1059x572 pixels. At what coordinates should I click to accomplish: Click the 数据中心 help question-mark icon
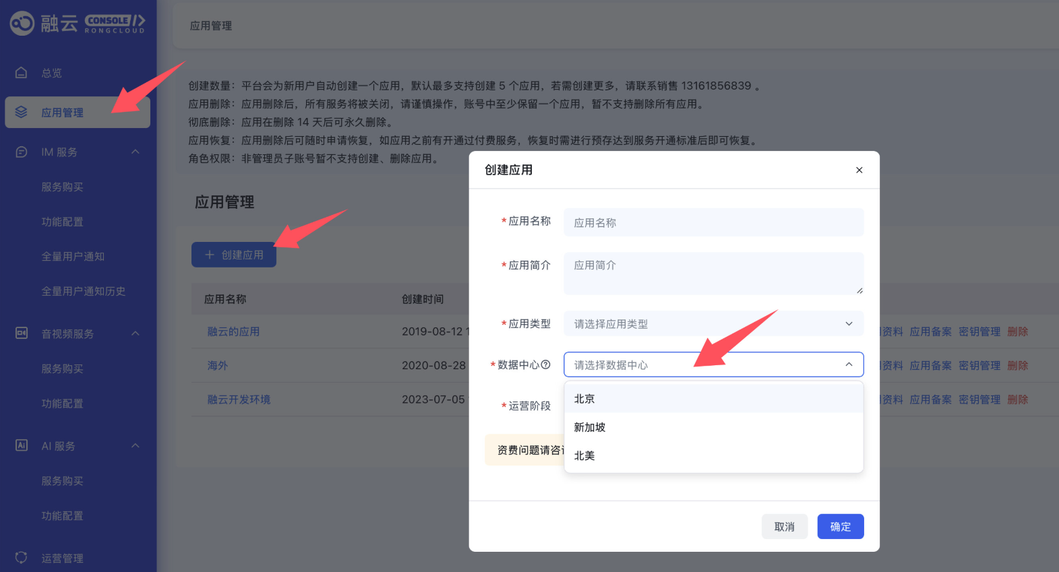click(x=546, y=364)
